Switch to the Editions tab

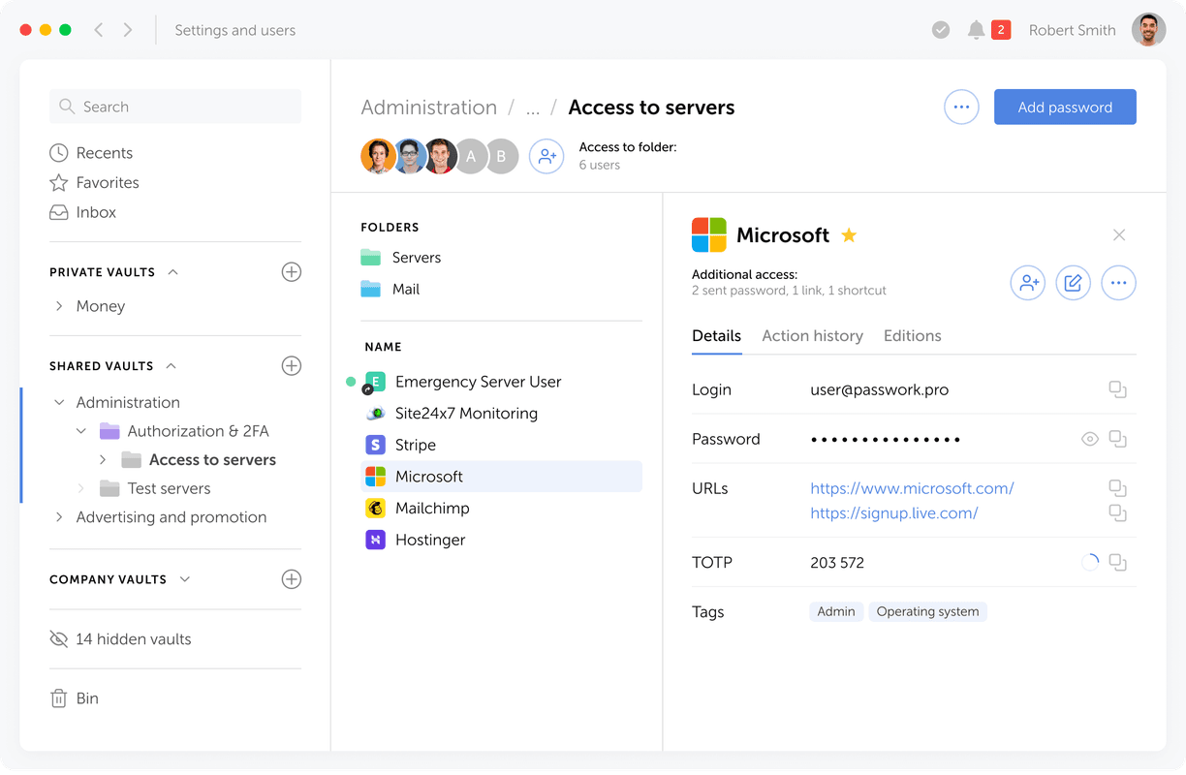[x=912, y=336]
